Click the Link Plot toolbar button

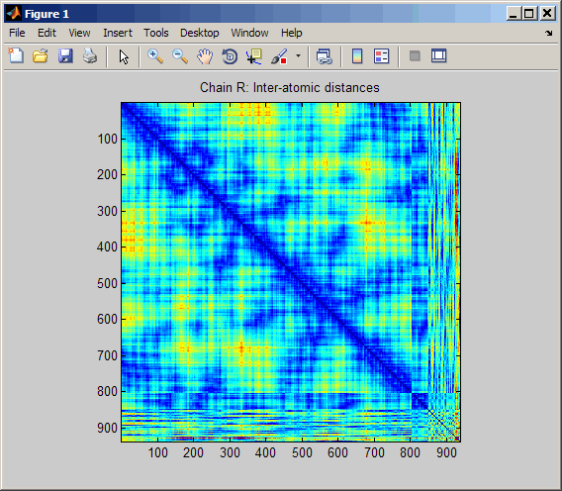pos(325,56)
